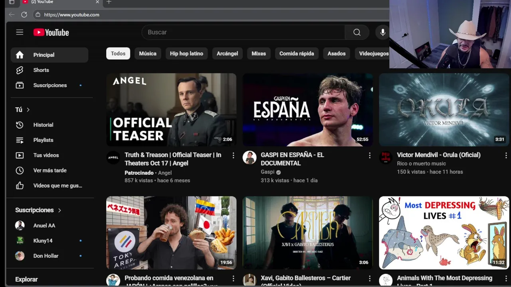Open options menu for GASPI EN ESPAÑA video
The height and width of the screenshot is (287, 511).
[x=370, y=155]
